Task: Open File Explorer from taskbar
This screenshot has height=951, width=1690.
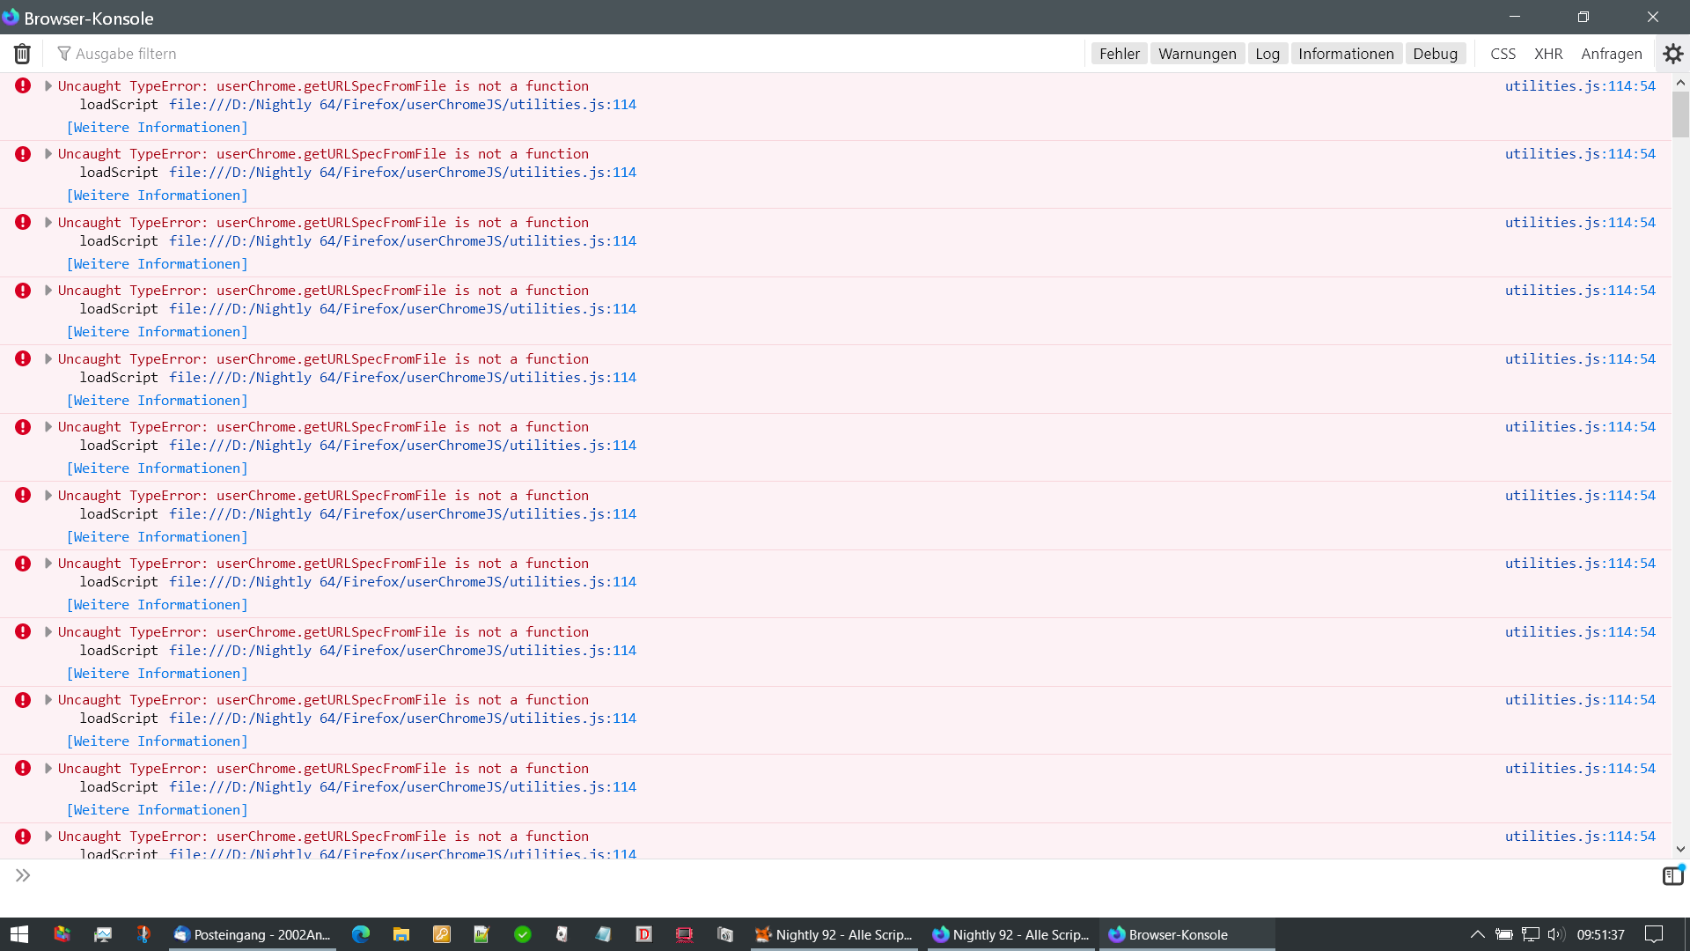Action: [401, 934]
